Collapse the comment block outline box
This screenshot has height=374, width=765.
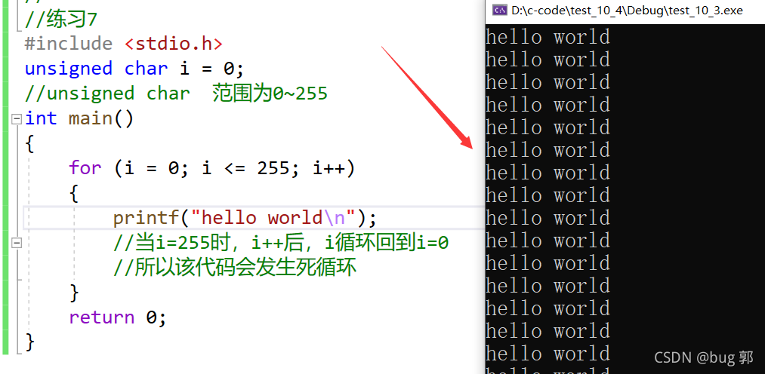[17, 243]
